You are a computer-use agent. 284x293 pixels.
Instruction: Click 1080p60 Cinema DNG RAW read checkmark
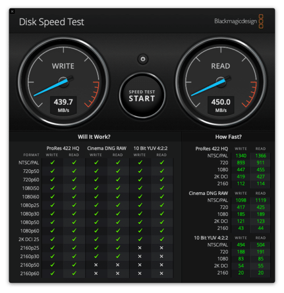click(x=118, y=230)
